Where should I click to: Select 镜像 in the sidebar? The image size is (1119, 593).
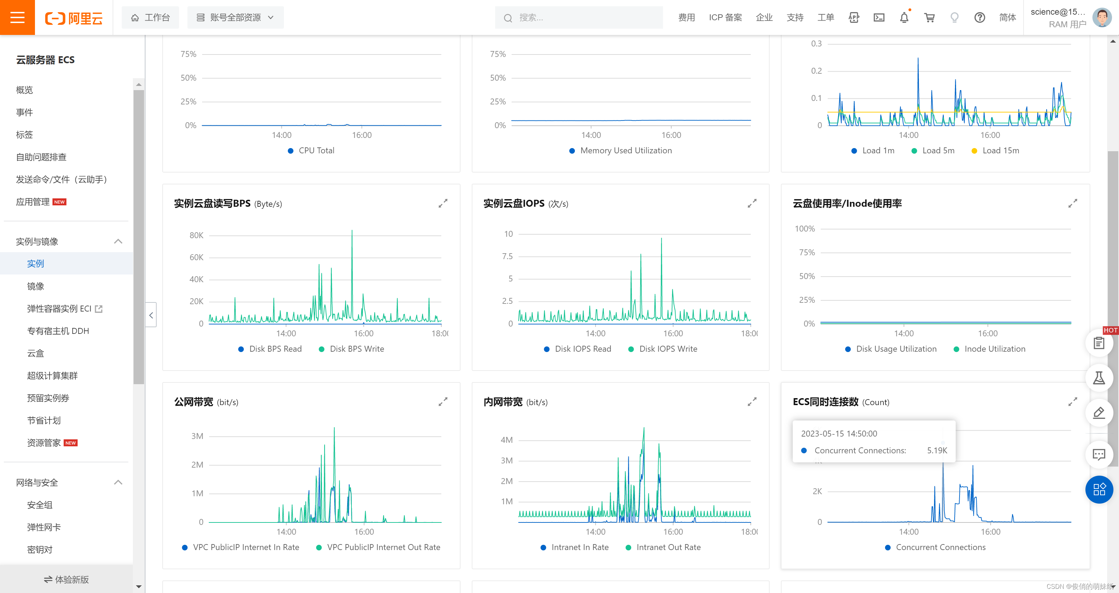[x=36, y=286]
